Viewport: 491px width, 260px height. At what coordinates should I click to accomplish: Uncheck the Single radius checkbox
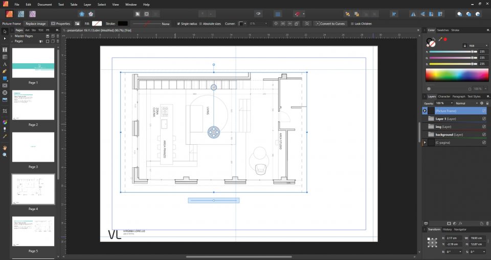[x=178, y=23]
